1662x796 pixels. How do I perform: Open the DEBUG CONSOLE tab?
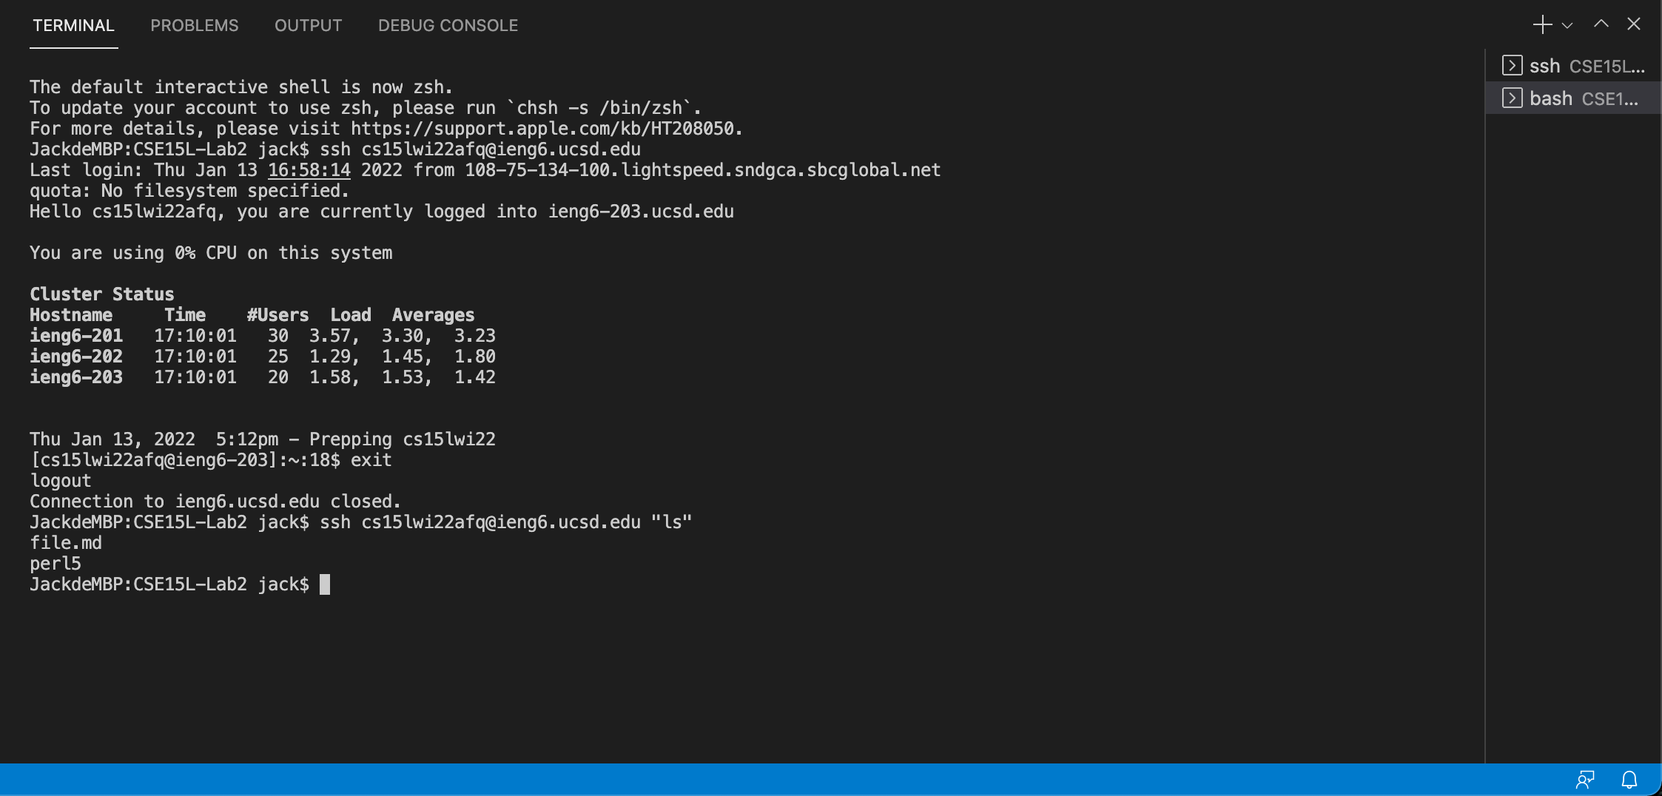tap(447, 24)
